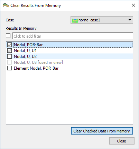Click the disabled Nodal, U, U3 checkbox
Screen dimensions: 139x149
tap(9, 62)
